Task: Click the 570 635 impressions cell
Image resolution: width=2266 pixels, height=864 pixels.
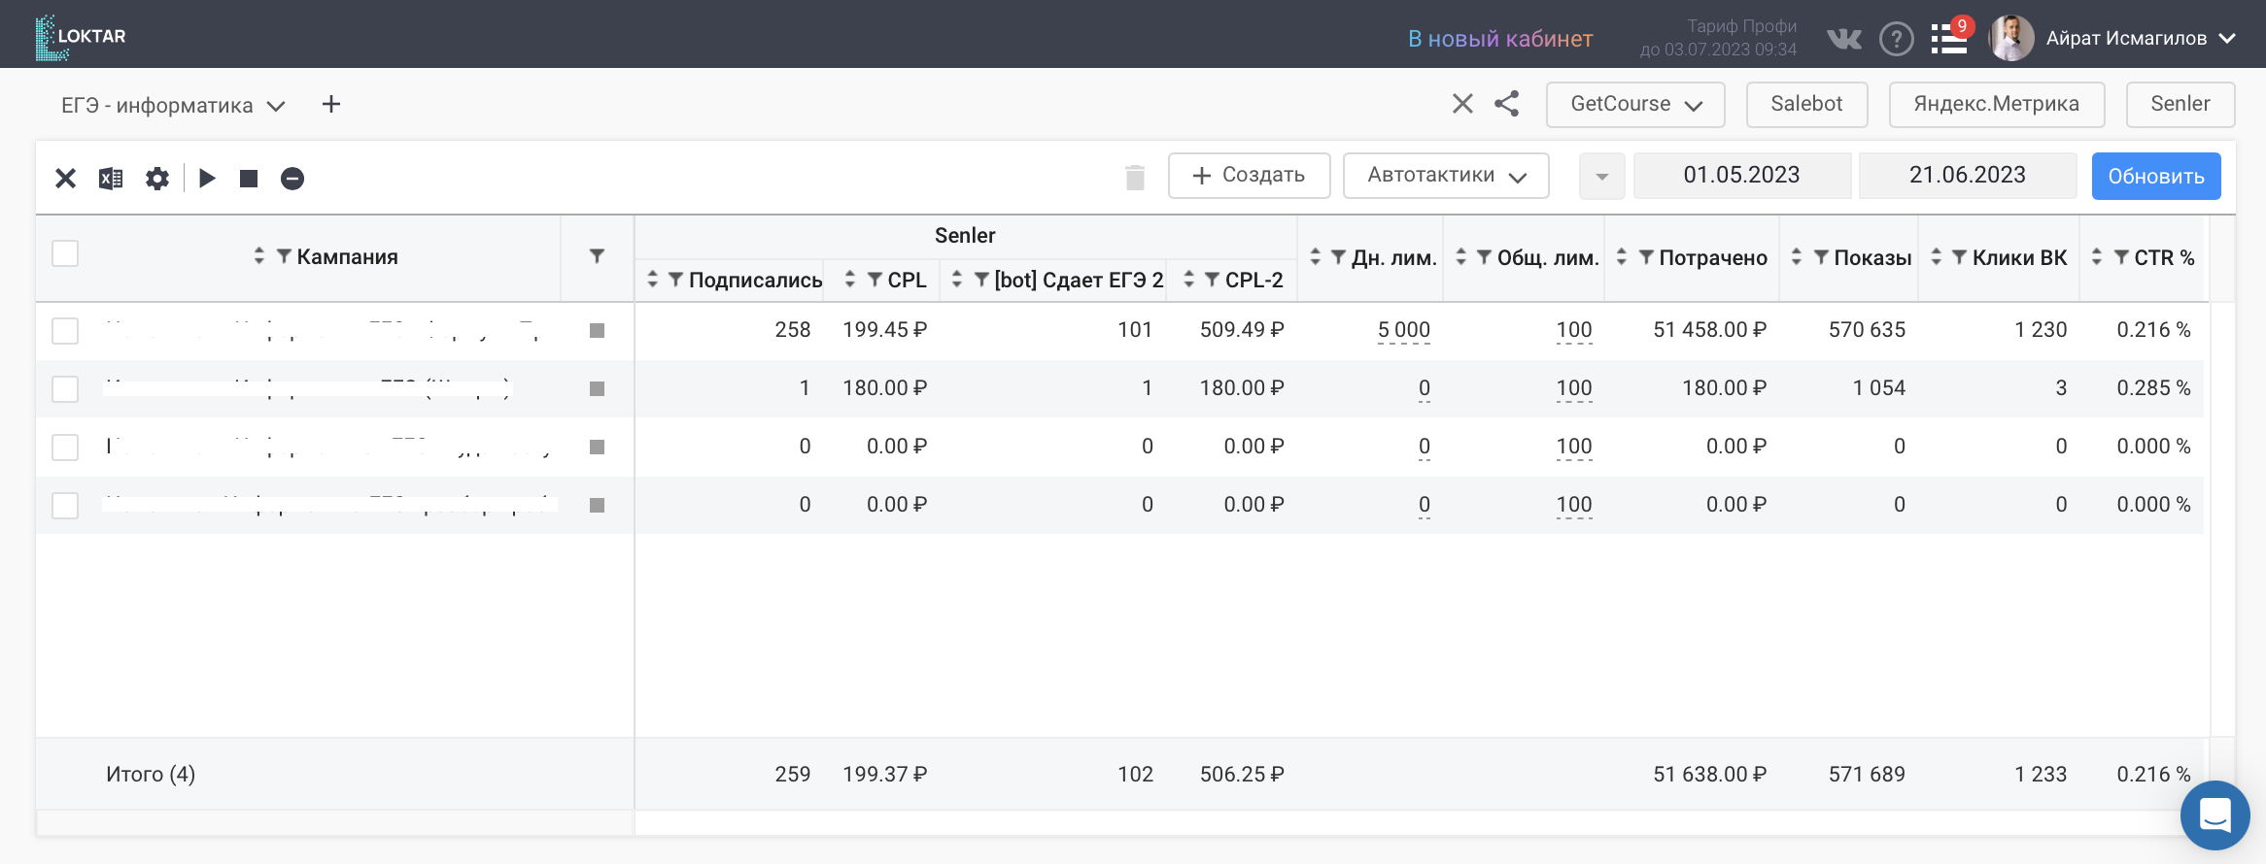Action: [x=1867, y=330]
